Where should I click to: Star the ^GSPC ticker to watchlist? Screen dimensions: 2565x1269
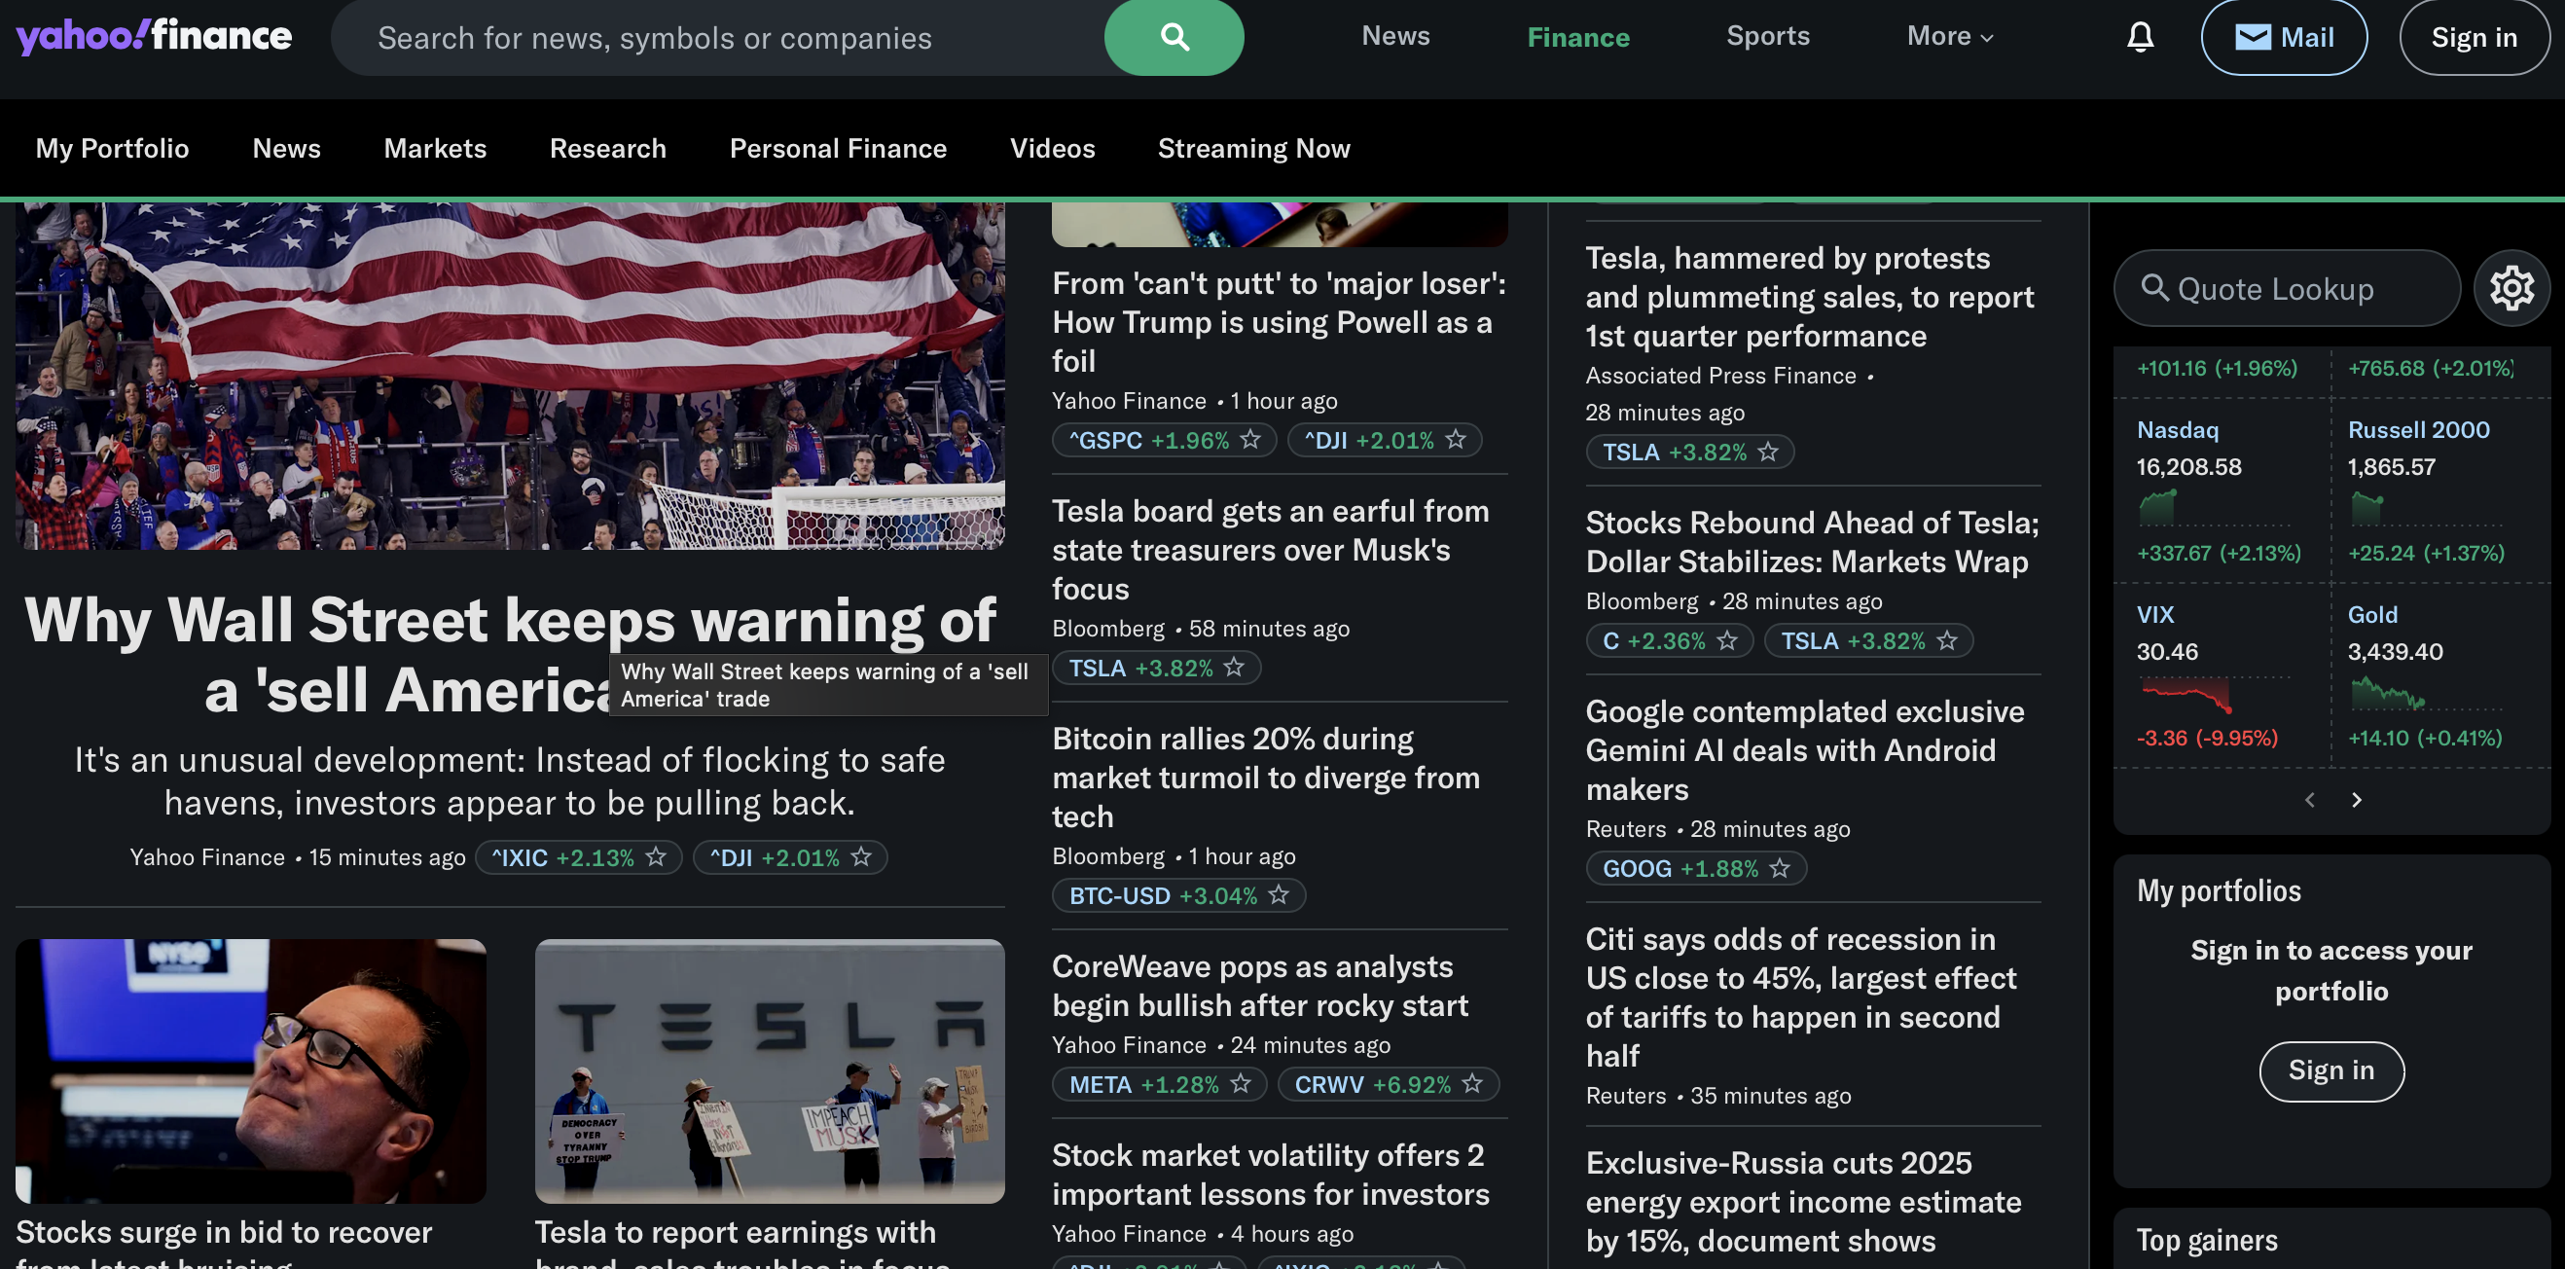[1250, 439]
